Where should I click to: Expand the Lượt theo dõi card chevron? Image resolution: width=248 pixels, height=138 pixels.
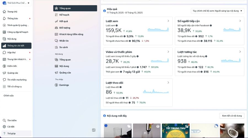168,83
